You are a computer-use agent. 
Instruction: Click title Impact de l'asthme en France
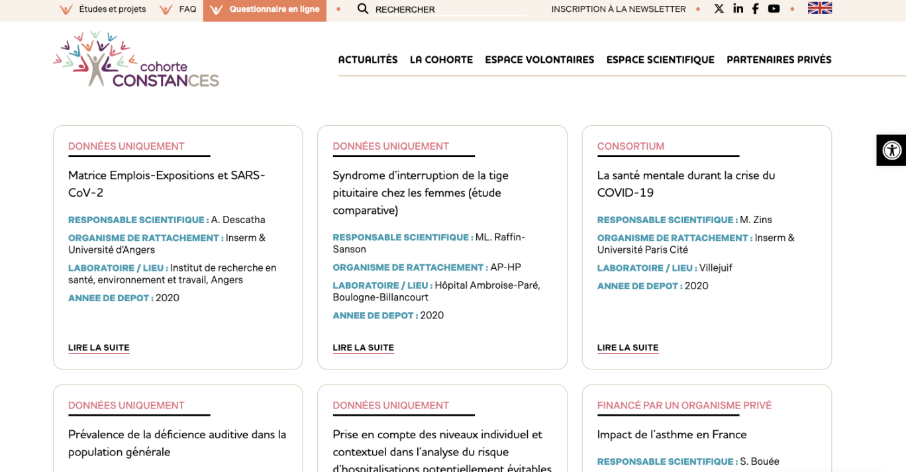click(672, 435)
